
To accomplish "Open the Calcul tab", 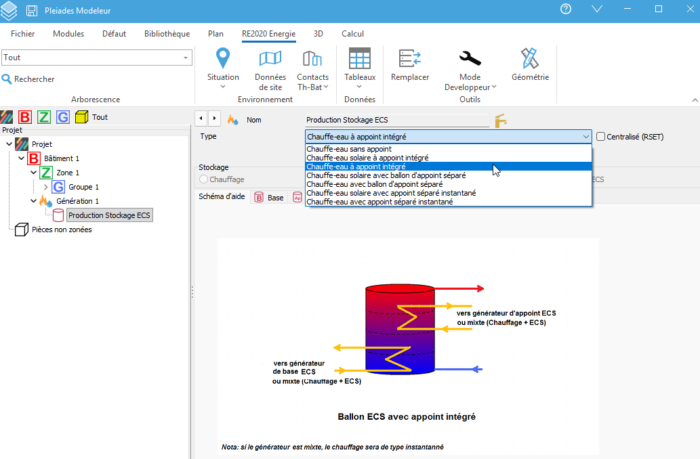I will 352,34.
